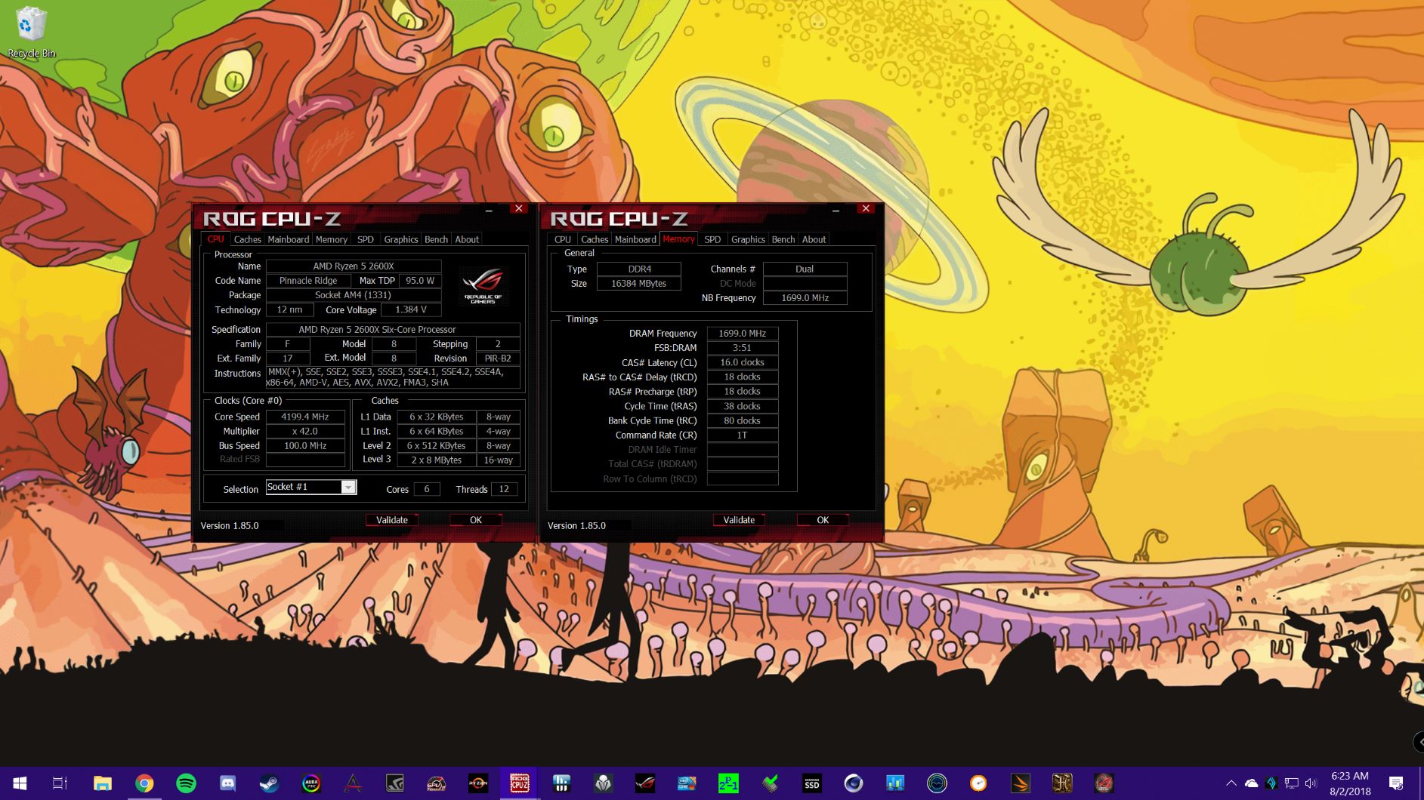The width and height of the screenshot is (1424, 800).
Task: Switch to Caches tab in left CPU-Z window
Action: pos(247,239)
